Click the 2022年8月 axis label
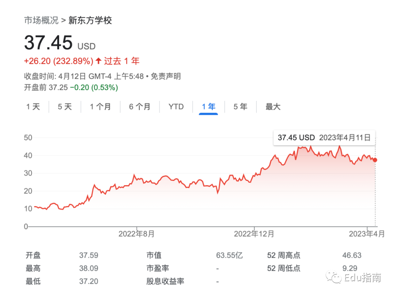394x295 pixels. [x=137, y=234]
